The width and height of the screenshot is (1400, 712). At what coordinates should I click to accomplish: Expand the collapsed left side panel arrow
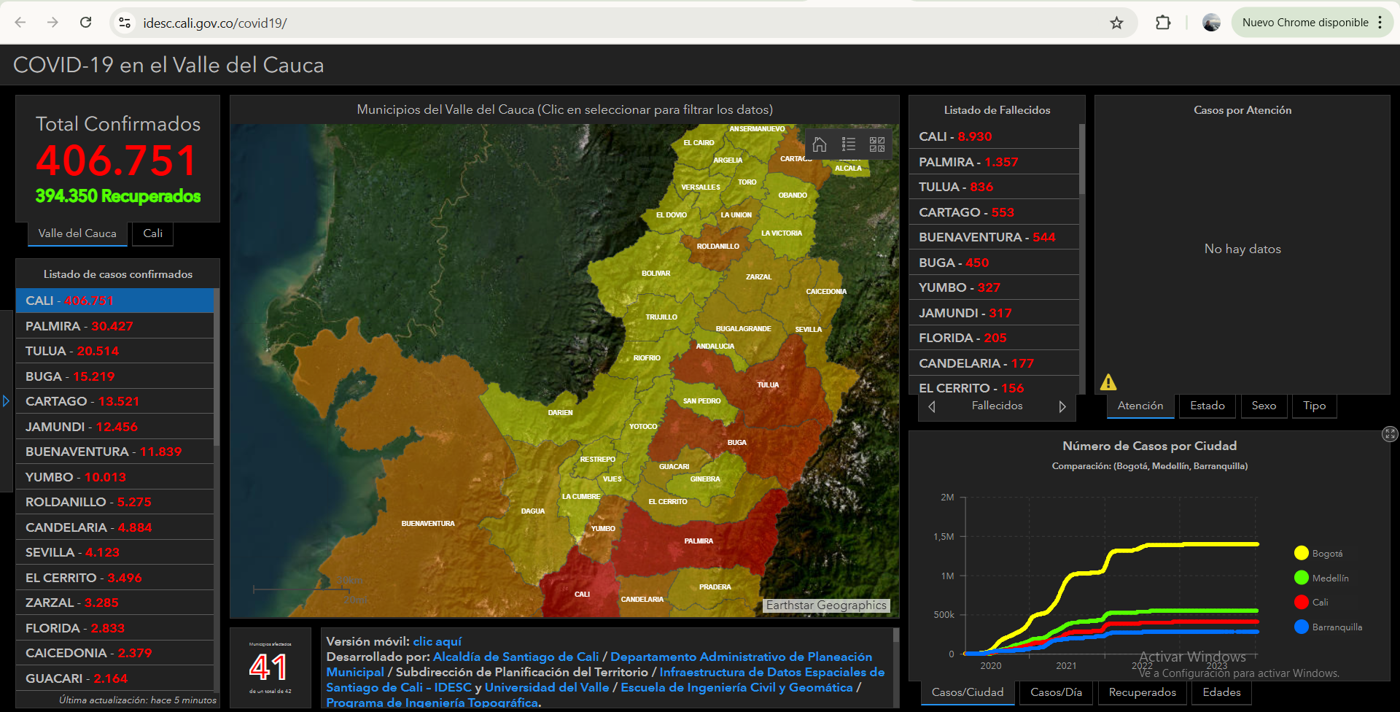point(6,401)
